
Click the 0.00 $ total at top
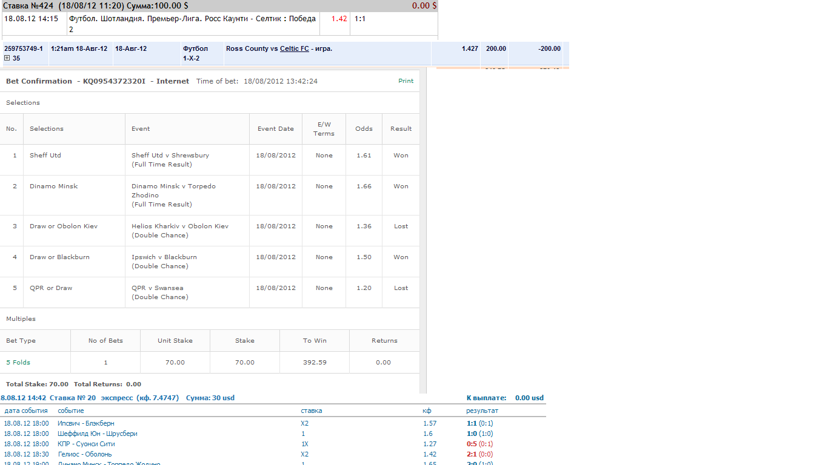[424, 5]
